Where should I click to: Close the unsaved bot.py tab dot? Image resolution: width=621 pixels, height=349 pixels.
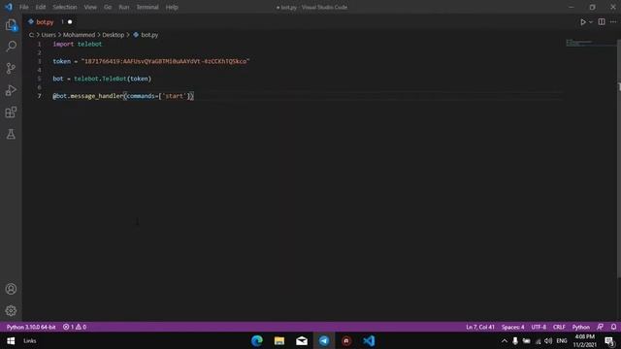(x=70, y=22)
